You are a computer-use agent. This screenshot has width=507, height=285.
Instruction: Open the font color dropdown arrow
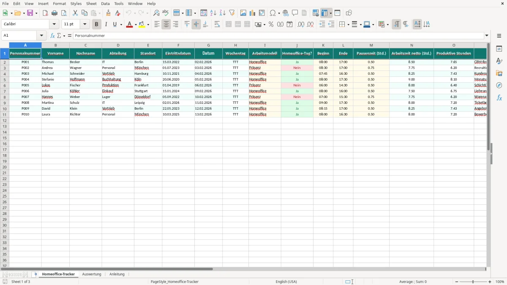(135, 24)
